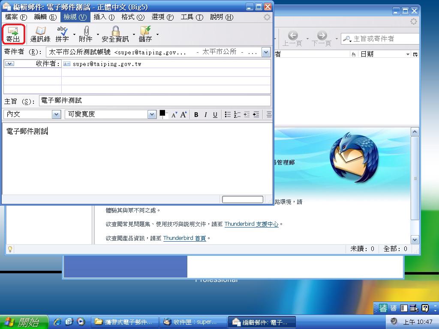The height and width of the screenshot is (329, 439).
Task: Expand the 寄件者 sender account dropdown
Action: click(266, 52)
